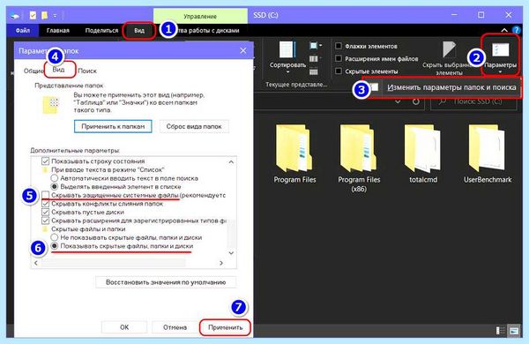Screen dimensions: 529x344
Task: Select Показывать скрытые файлы, папки и диски
Action: [55, 246]
